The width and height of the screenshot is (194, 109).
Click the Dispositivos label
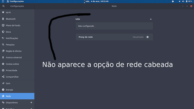click(x=12, y=103)
